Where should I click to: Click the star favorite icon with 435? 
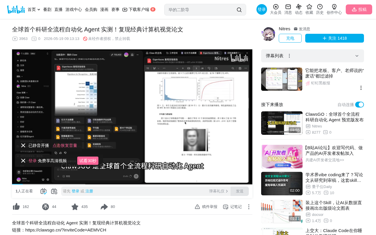tap(75, 207)
